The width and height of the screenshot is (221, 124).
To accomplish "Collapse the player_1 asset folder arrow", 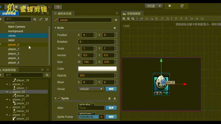I will tap(7, 84).
